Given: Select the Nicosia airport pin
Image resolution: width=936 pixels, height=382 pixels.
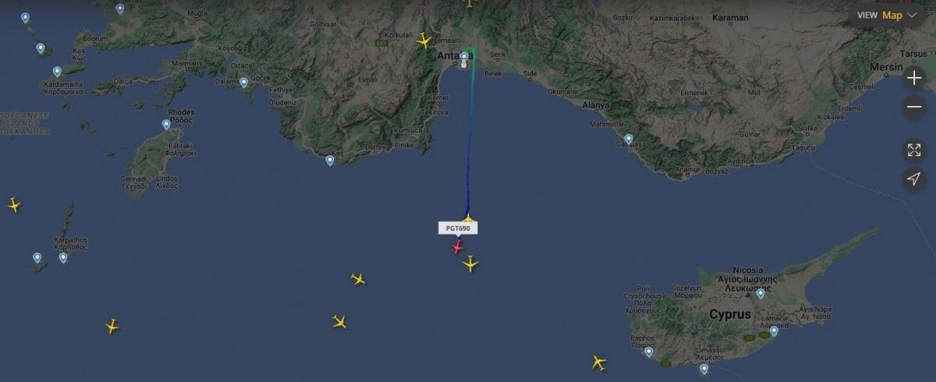Looking at the screenshot, I should coord(760,294).
